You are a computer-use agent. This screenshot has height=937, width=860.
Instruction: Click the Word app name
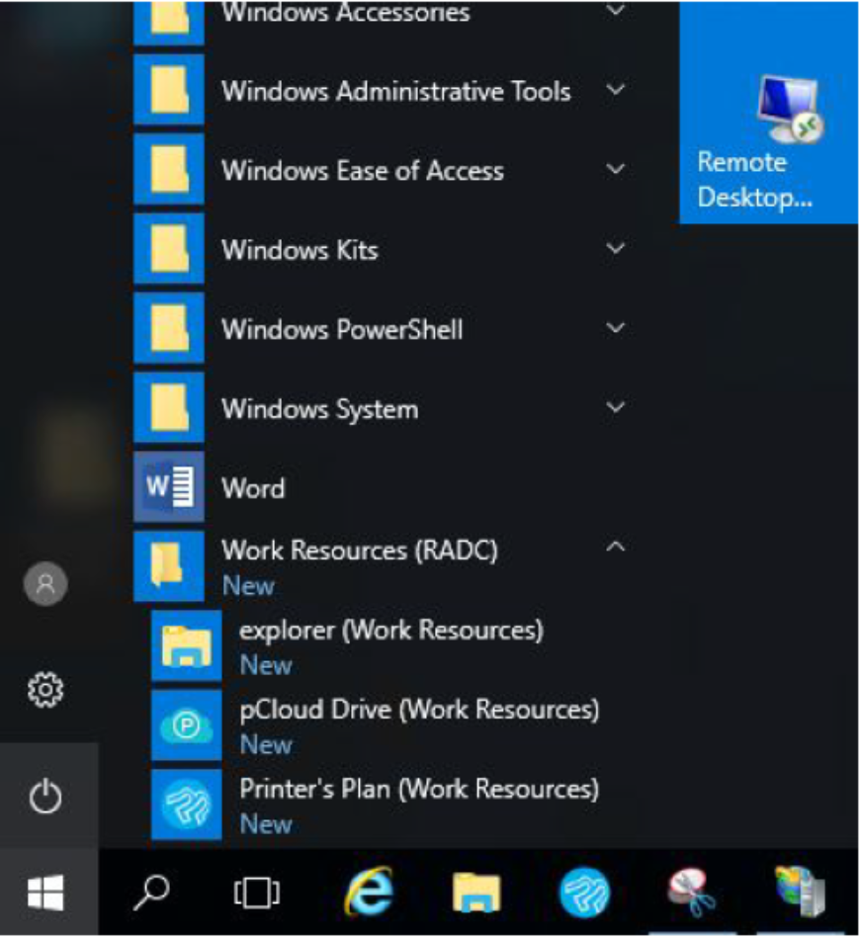click(x=253, y=489)
